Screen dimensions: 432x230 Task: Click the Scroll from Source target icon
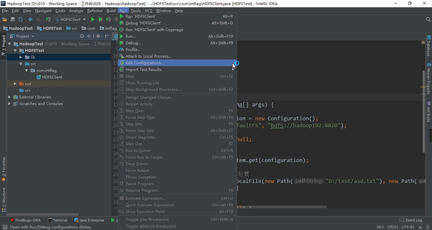click(82, 36)
